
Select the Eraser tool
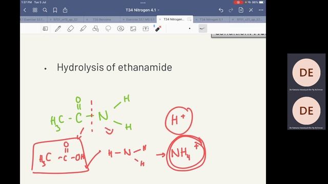click(71, 29)
